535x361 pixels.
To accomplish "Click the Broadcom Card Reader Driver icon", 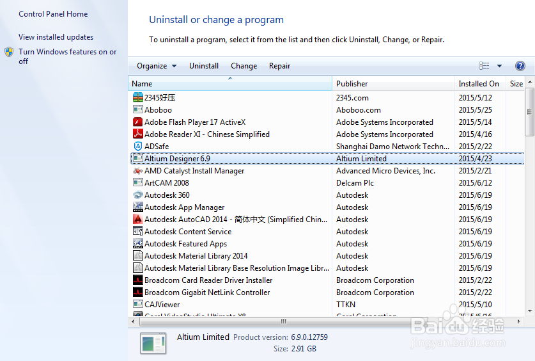I will (138, 280).
